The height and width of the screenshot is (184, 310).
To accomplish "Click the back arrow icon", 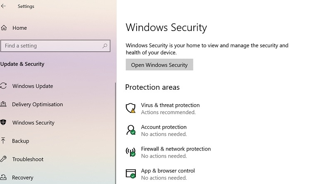I will (4, 6).
